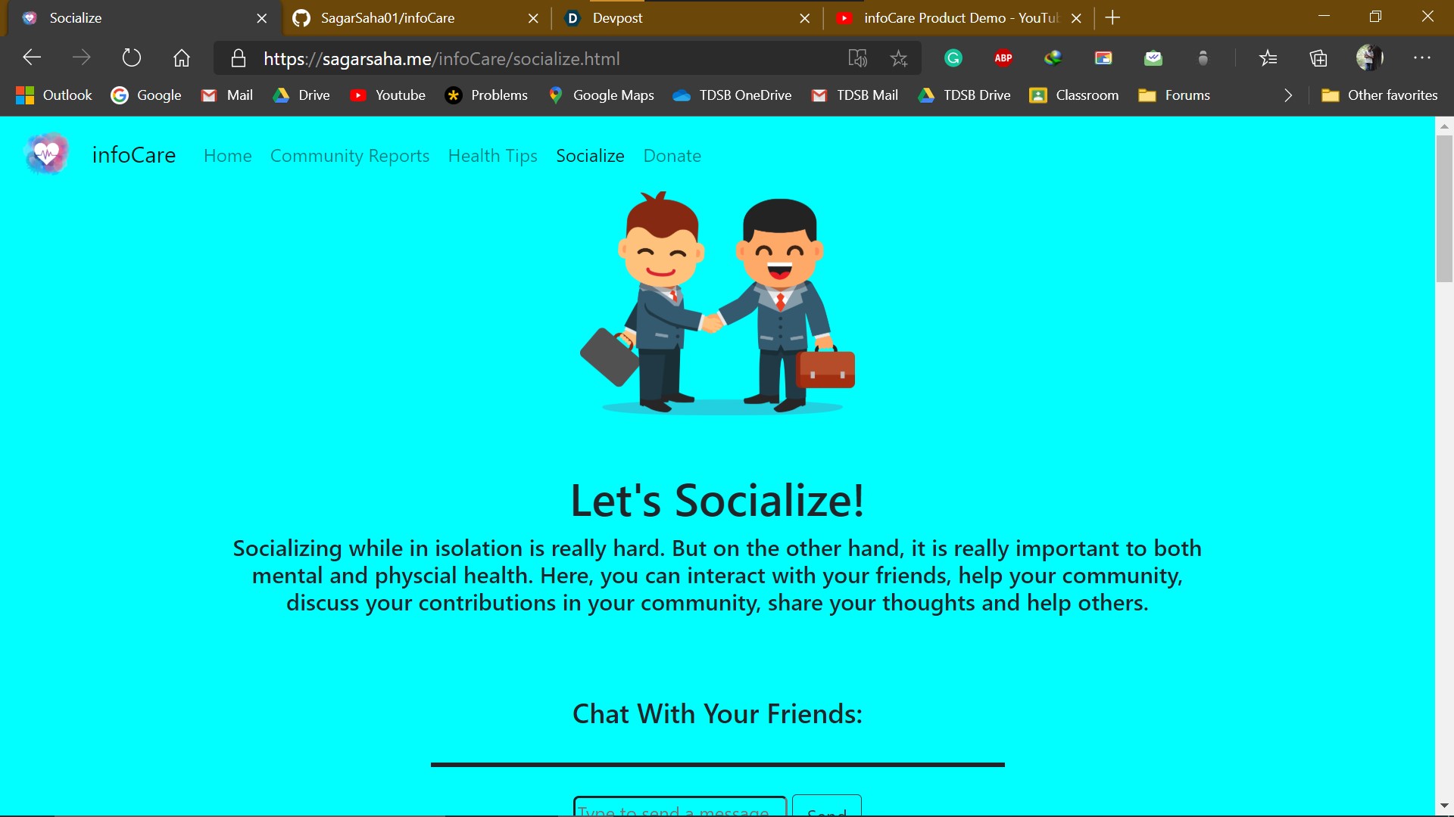1454x817 pixels.
Task: Open the Community Reports nav link
Action: [x=350, y=156]
